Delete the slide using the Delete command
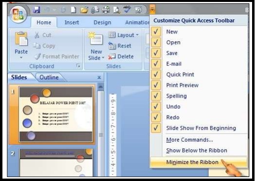 coord(121,56)
